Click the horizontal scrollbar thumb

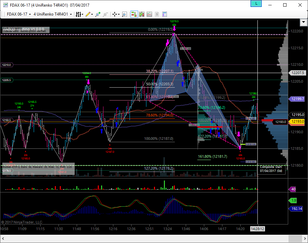[295, 239]
